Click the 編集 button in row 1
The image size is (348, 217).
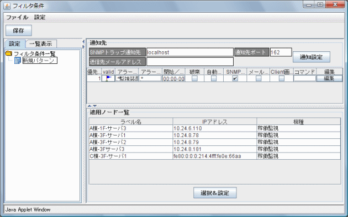(329, 79)
